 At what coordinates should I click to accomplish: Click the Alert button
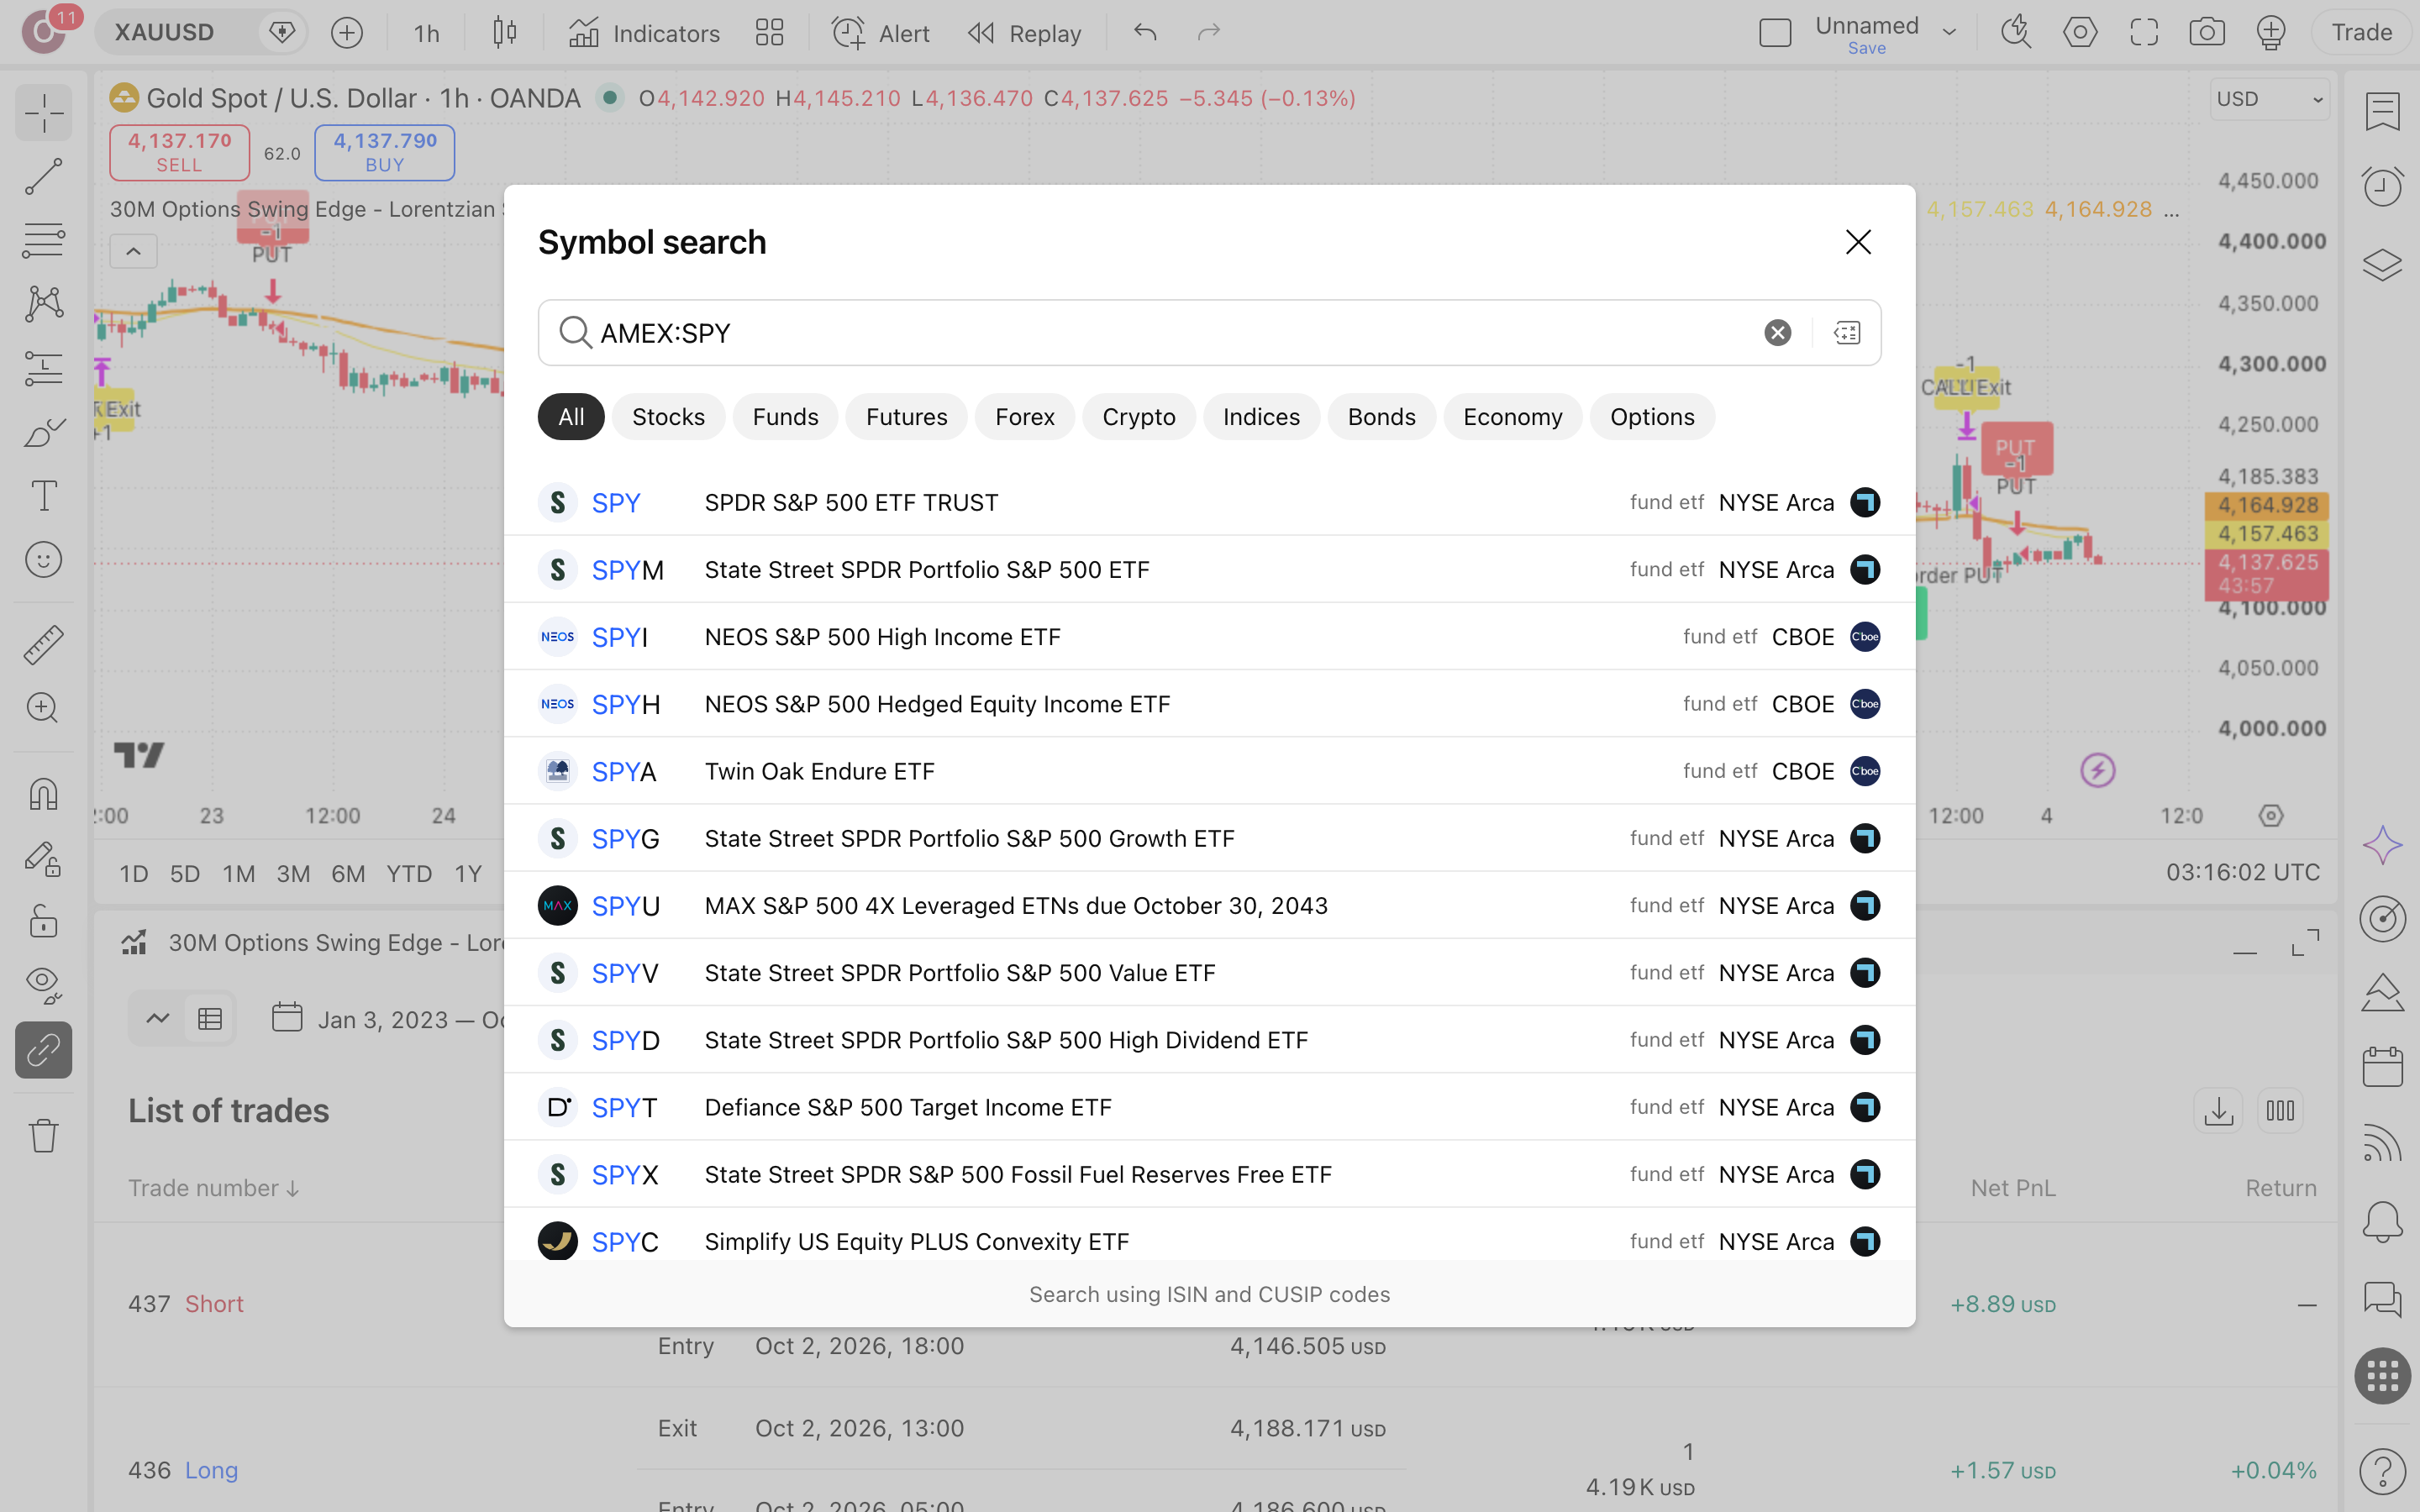[880, 33]
